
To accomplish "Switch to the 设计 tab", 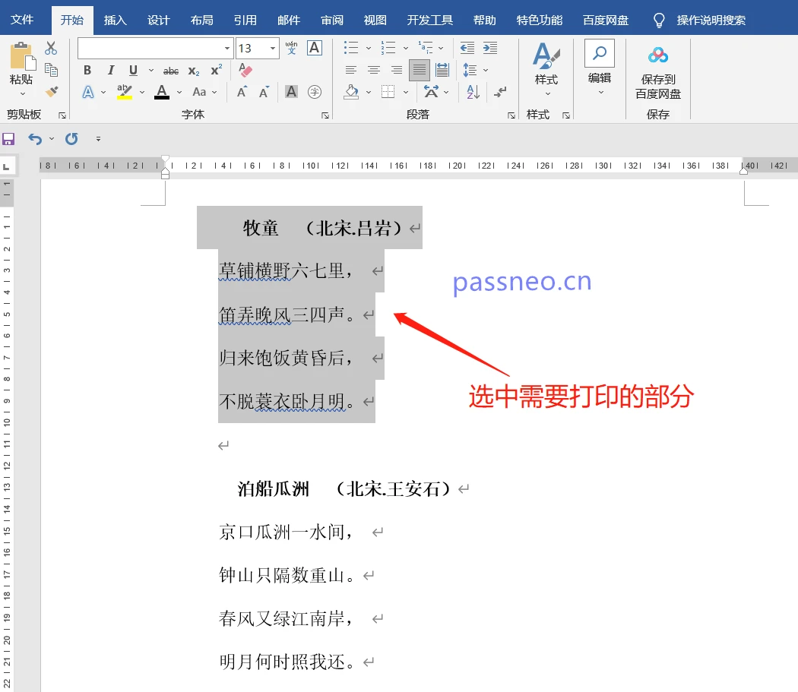I will pyautogui.click(x=158, y=20).
